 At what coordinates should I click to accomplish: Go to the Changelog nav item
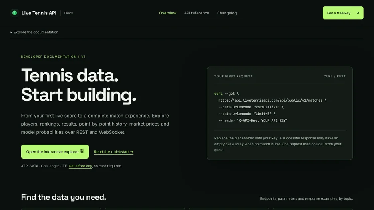coord(227,13)
